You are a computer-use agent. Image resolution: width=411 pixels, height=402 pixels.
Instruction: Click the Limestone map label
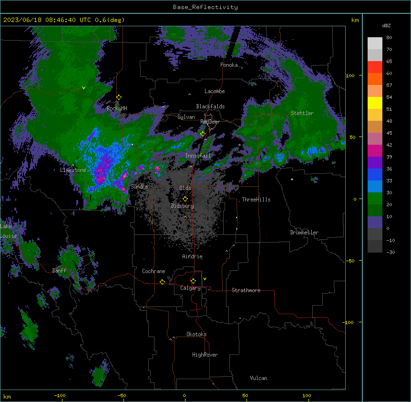coord(73,170)
